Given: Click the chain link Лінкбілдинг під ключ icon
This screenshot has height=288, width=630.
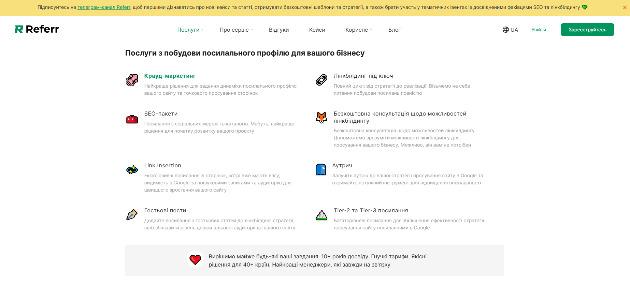Looking at the screenshot, I should point(321,80).
